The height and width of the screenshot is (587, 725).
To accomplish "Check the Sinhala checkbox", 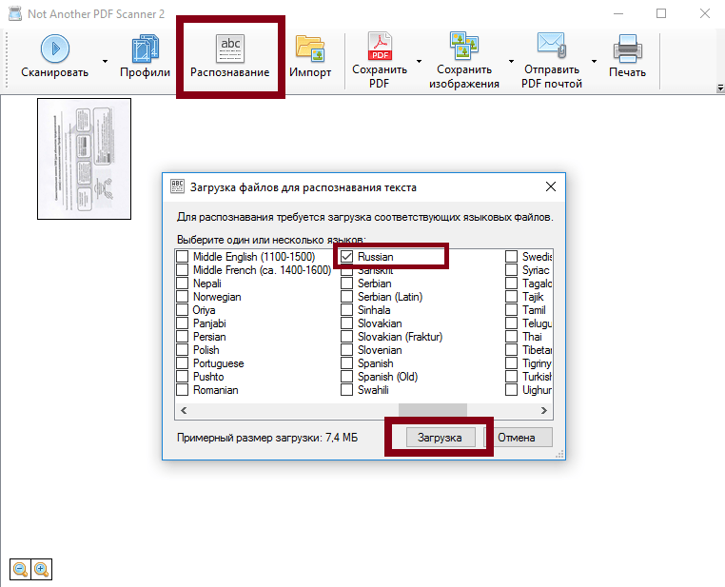I will [x=346, y=310].
